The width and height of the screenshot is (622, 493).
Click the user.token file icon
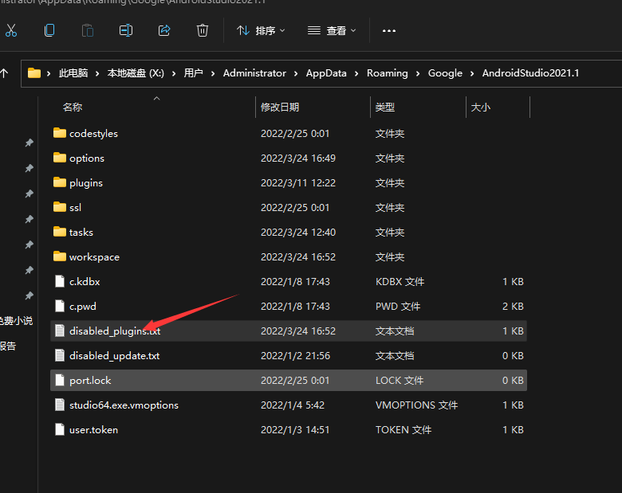pos(60,429)
